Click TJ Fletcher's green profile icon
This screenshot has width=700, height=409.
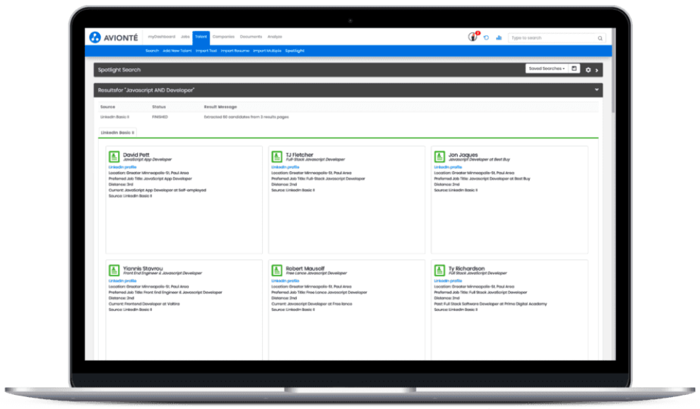click(x=277, y=157)
